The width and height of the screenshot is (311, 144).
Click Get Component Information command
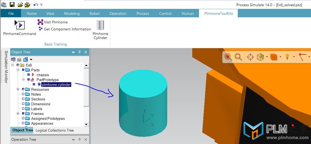[x=64, y=29]
